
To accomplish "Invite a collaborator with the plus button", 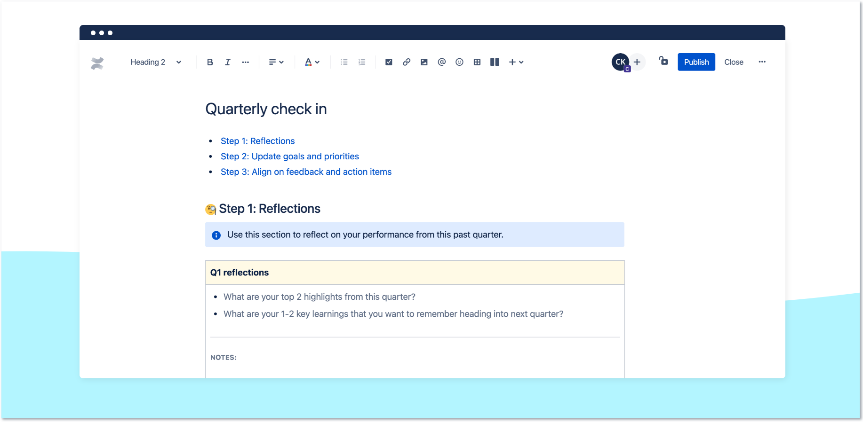I will point(637,62).
